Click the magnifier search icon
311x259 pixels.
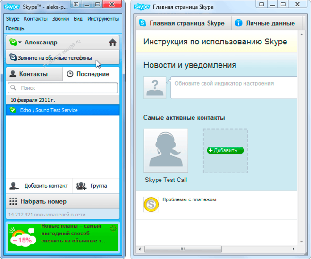click(13, 87)
